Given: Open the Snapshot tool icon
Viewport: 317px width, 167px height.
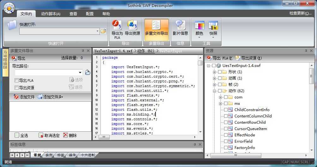Looking at the screenshot, I should tap(213, 26).
